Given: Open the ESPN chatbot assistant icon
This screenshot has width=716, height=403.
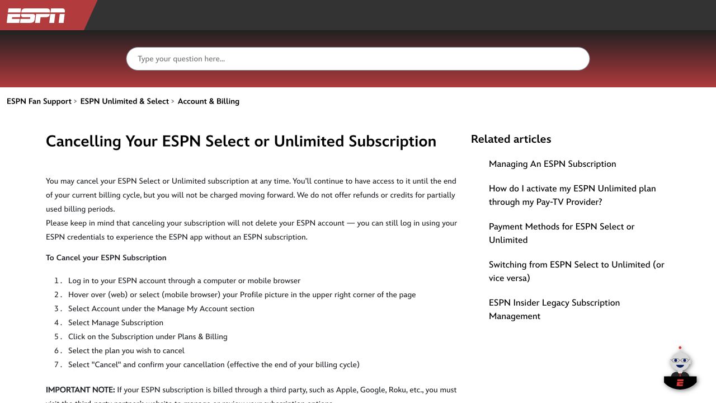Looking at the screenshot, I should coord(680,368).
